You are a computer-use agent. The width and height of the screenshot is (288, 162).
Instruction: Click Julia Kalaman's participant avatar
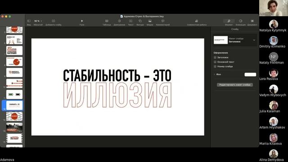(274, 105)
